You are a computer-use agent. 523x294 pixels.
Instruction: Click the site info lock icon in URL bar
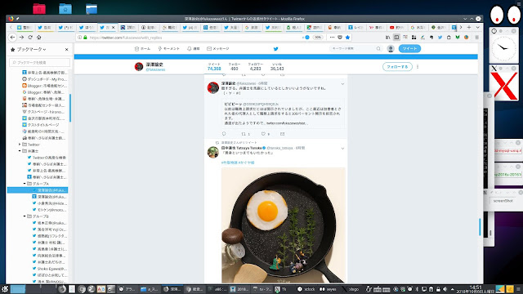pos(85,38)
